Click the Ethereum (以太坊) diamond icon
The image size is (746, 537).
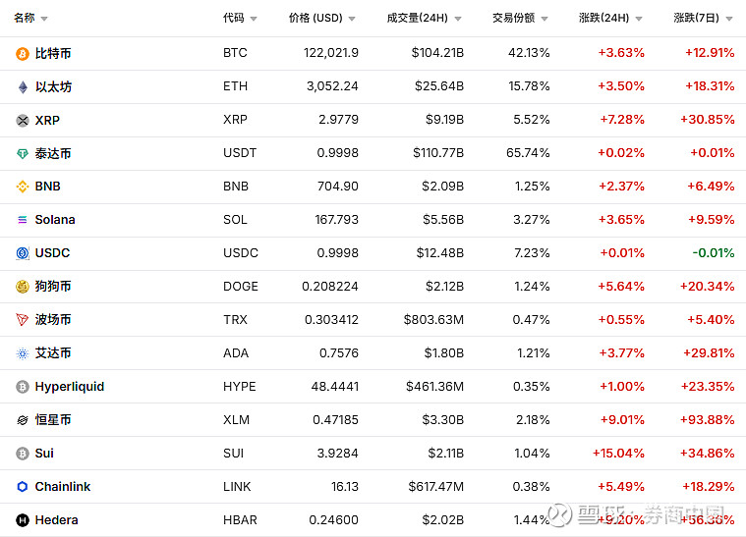[x=23, y=86]
